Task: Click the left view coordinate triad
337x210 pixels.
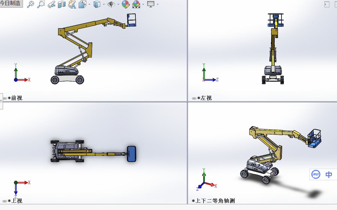Action: pos(210,73)
